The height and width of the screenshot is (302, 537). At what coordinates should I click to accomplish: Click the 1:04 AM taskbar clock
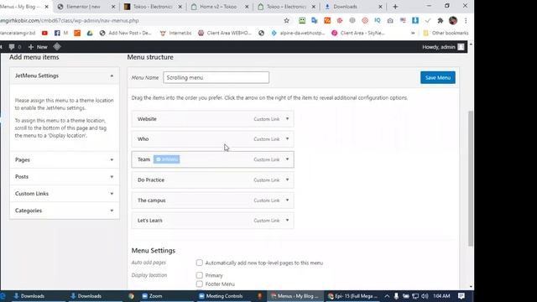[441, 296]
